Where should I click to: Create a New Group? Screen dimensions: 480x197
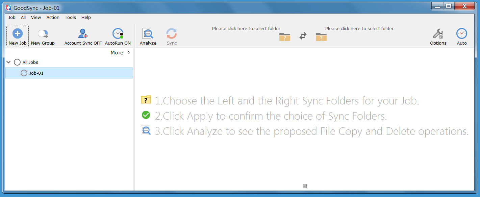pyautogui.click(x=43, y=34)
